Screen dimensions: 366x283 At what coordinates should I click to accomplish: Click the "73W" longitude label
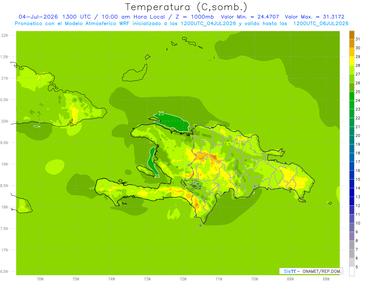click(147, 279)
